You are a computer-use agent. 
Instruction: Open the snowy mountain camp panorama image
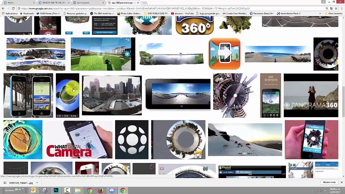click(x=245, y=140)
